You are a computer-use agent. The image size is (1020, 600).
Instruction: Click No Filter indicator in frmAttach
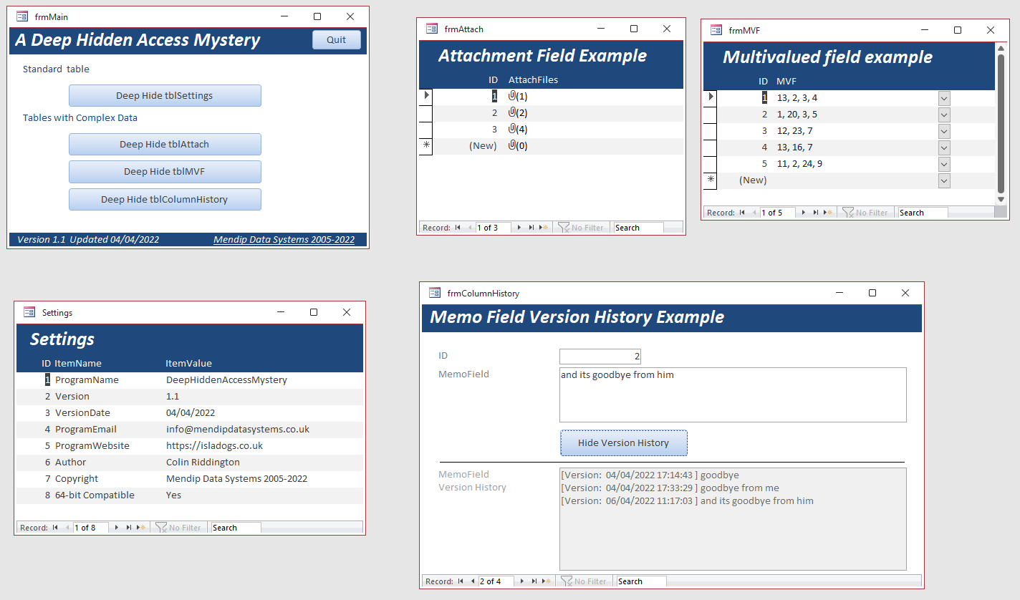[x=580, y=228]
